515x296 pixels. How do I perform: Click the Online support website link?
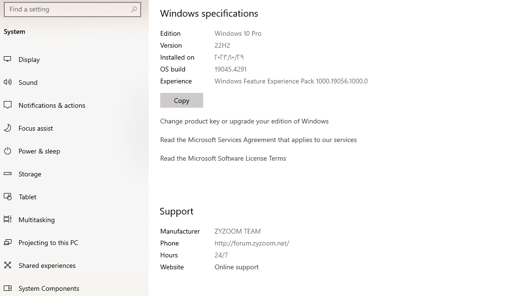point(237,267)
